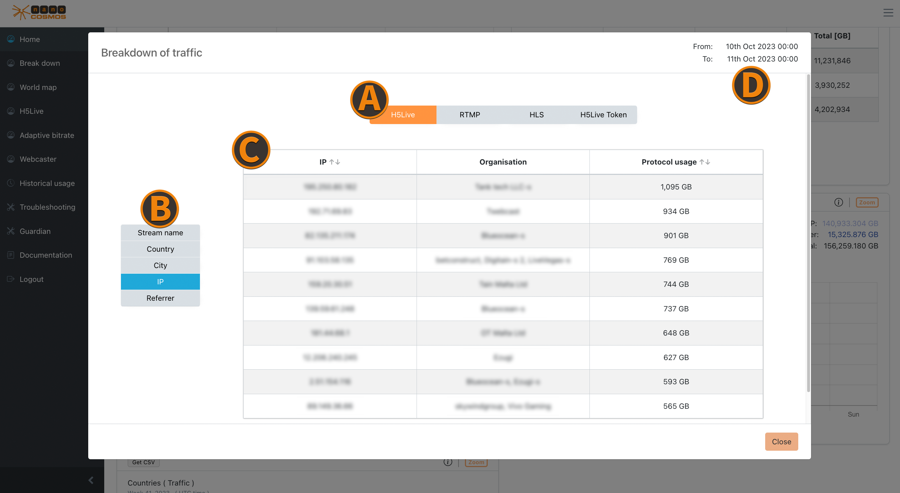Click the 627 GB usage cell
Image resolution: width=900 pixels, height=493 pixels.
coord(676,357)
